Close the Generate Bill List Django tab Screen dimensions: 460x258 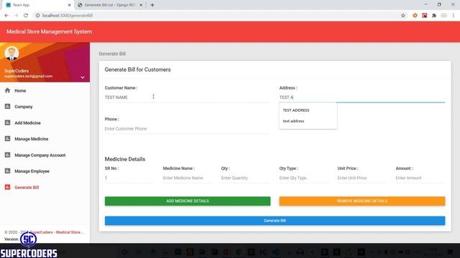point(141,5)
